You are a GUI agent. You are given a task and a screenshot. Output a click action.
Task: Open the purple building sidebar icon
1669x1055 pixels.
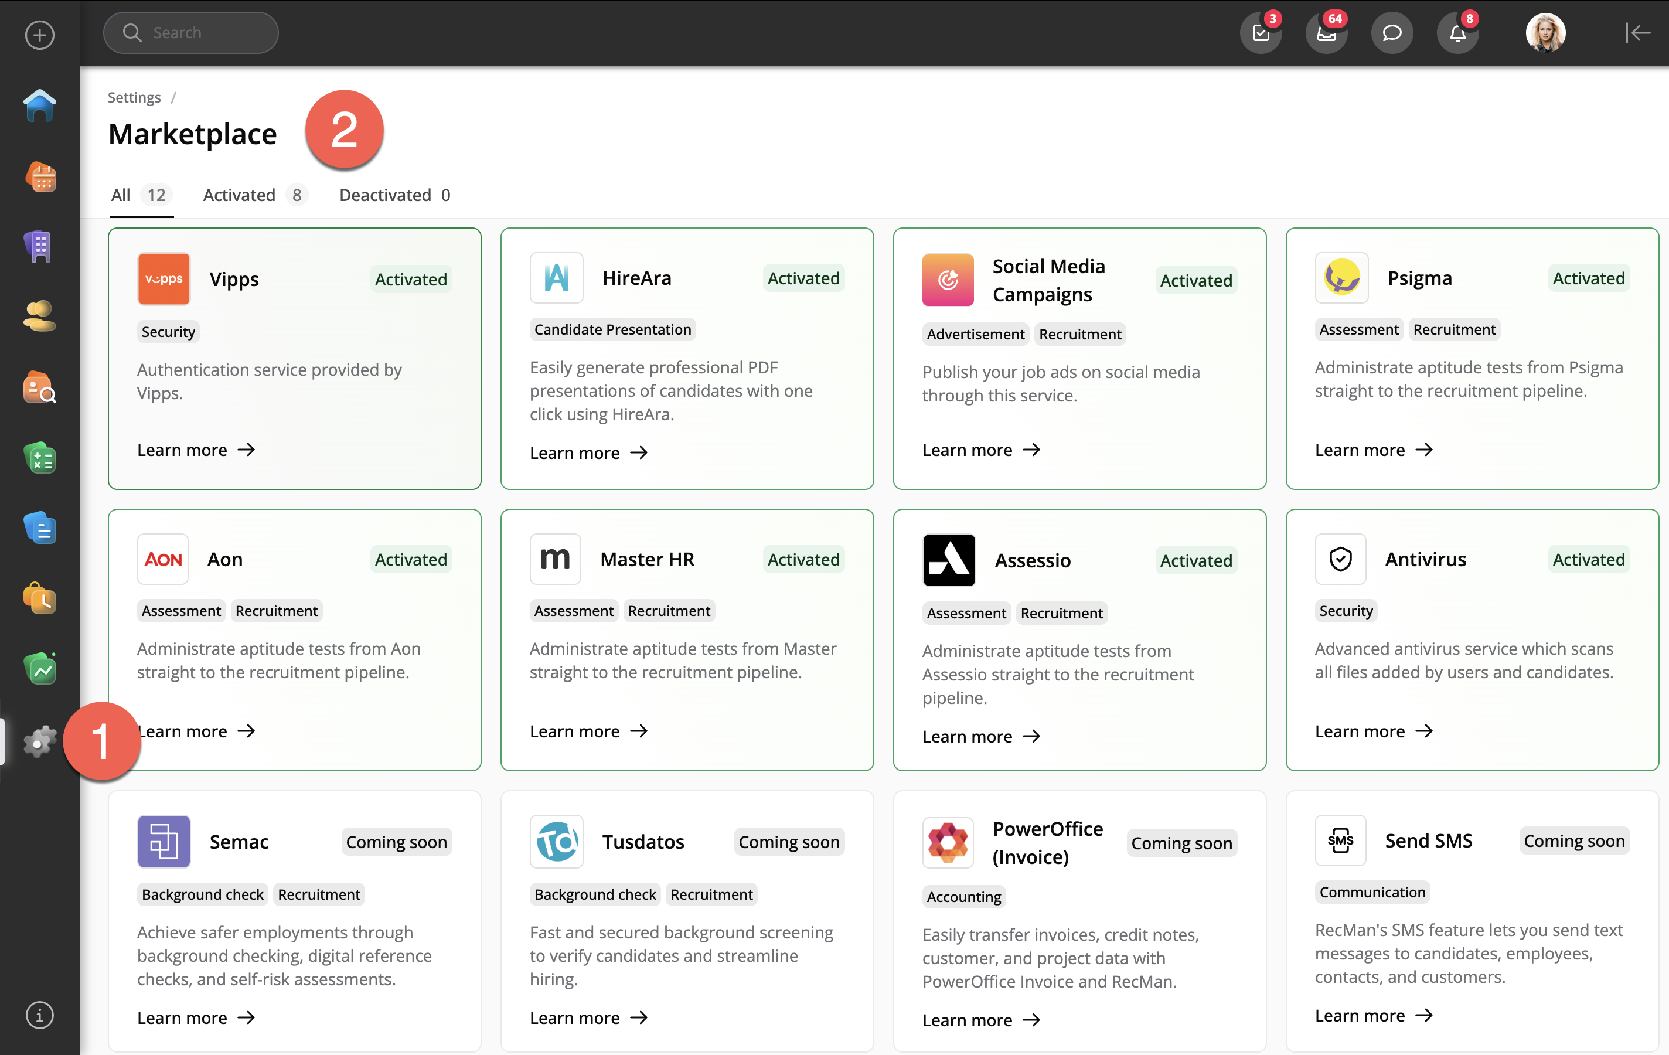tap(39, 246)
